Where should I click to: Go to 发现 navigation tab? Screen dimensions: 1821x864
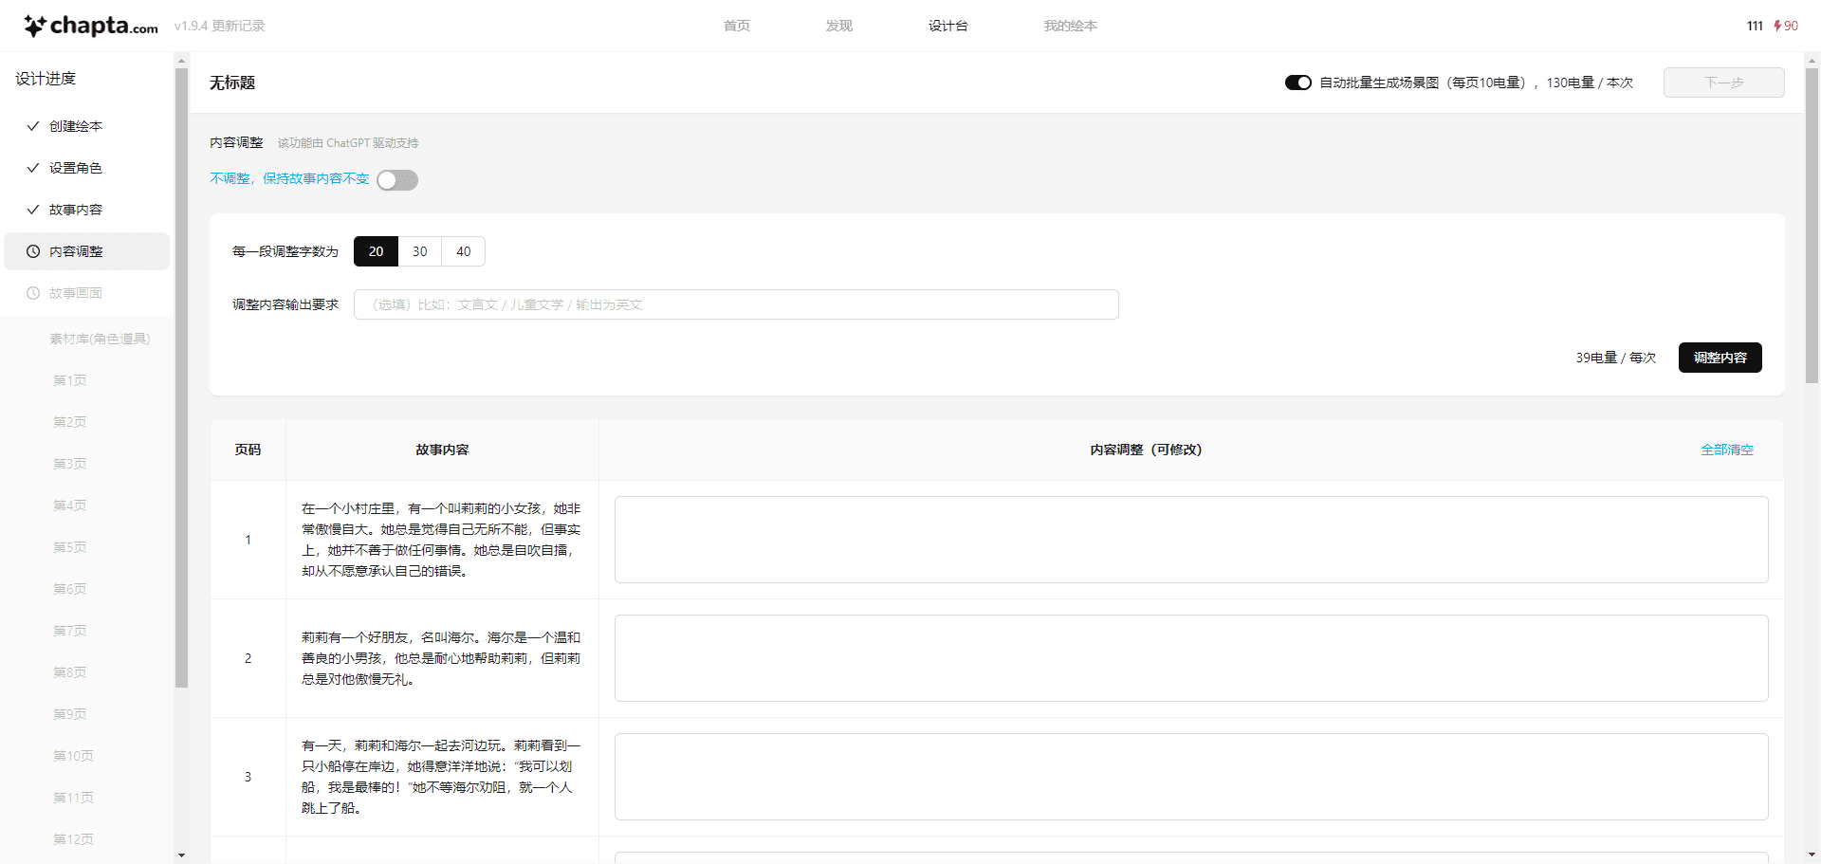click(x=838, y=26)
